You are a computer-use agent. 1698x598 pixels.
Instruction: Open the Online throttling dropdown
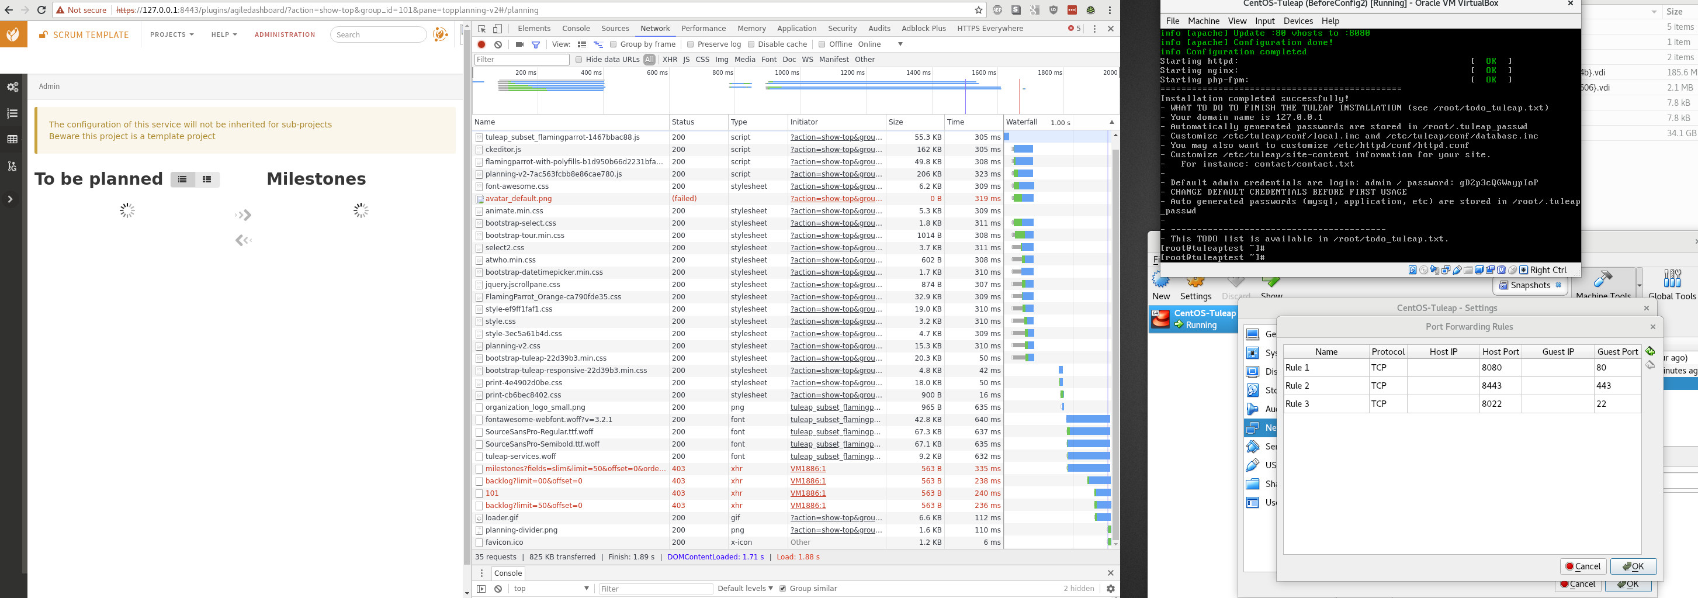[880, 44]
